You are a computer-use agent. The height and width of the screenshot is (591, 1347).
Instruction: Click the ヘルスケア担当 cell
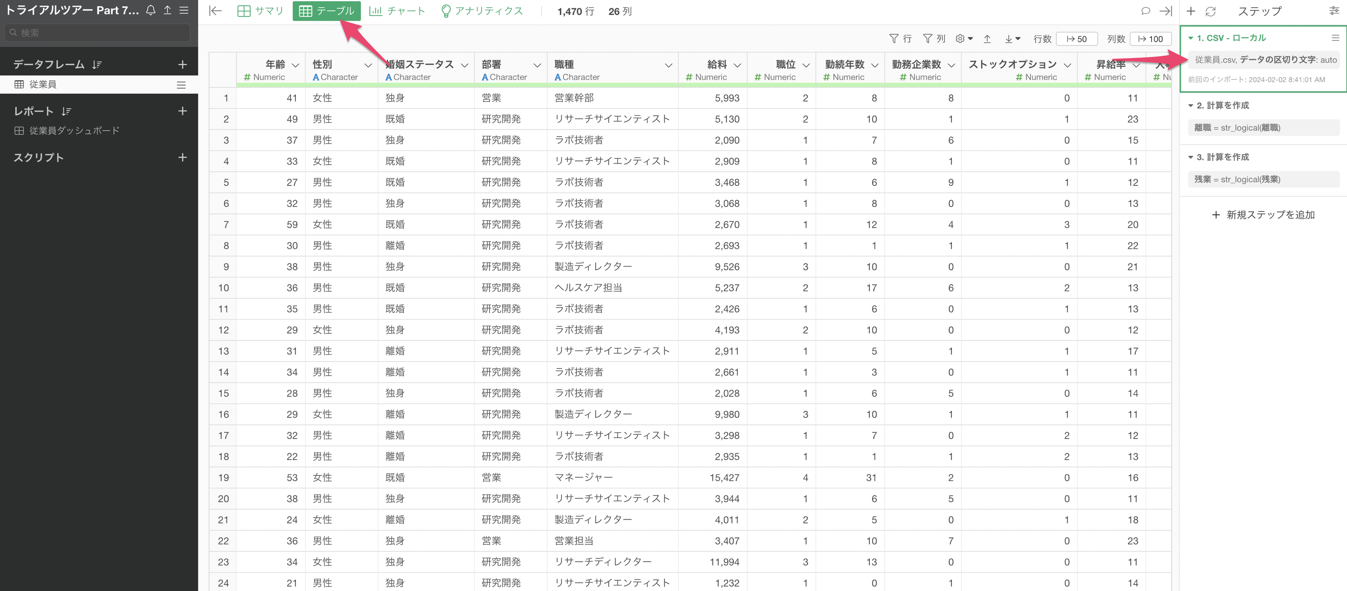[x=612, y=287]
